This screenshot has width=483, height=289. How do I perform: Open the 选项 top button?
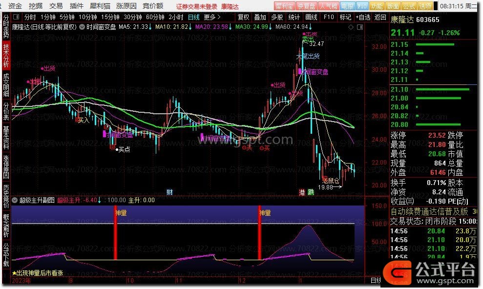coord(425,6)
